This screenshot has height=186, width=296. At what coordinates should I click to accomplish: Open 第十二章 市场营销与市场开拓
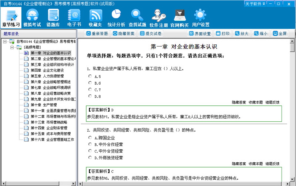pyautogui.click(x=53, y=116)
